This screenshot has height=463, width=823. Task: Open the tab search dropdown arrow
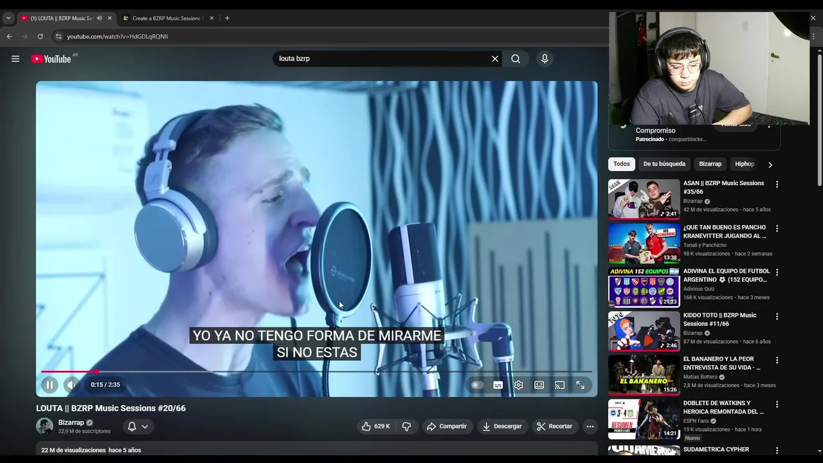(8, 18)
